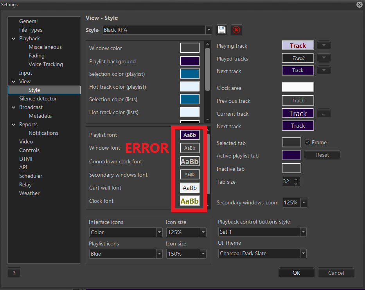365x290 pixels.
Task: Select Silence detector in the sidebar
Action: coord(38,98)
